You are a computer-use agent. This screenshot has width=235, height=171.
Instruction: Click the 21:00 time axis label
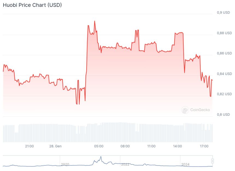coord(29,146)
